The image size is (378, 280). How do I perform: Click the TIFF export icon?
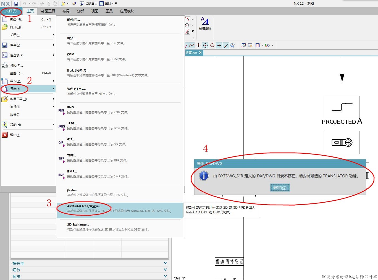point(61,159)
